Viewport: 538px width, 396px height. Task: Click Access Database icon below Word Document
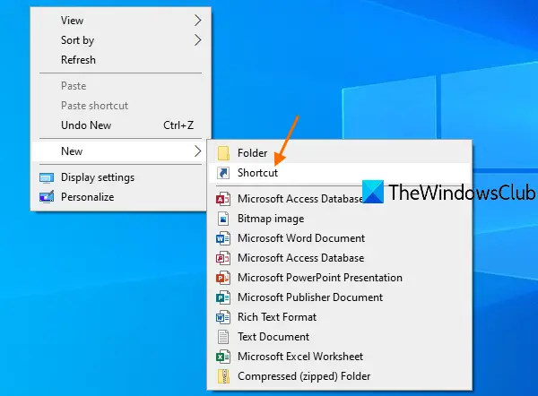point(223,258)
